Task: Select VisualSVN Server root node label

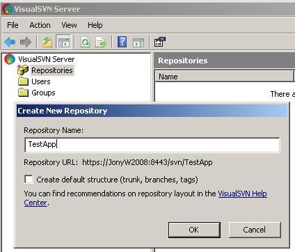Action: [47, 59]
